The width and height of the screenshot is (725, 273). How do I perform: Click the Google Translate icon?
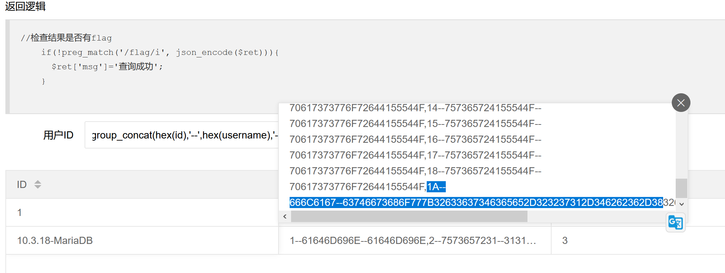(x=675, y=223)
